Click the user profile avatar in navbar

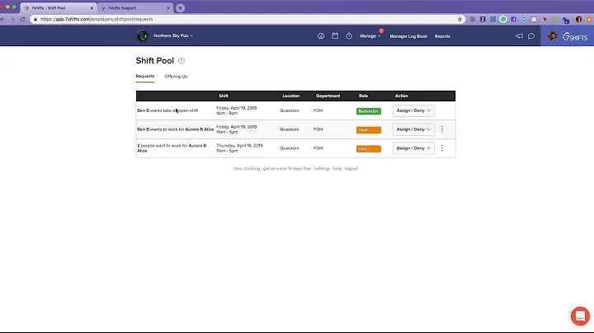click(x=552, y=36)
